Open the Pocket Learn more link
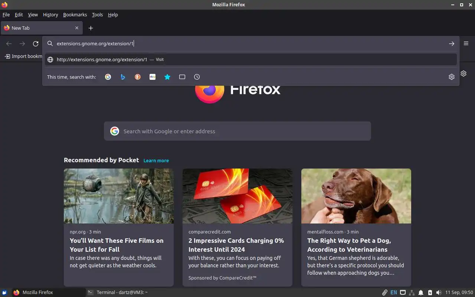The width and height of the screenshot is (475, 297). [x=156, y=160]
